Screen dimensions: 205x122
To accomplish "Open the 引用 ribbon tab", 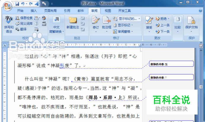I will click(67, 11).
